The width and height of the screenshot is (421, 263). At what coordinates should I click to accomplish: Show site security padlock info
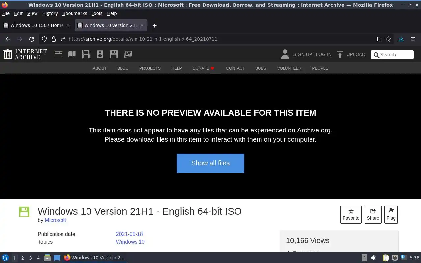pos(54,39)
